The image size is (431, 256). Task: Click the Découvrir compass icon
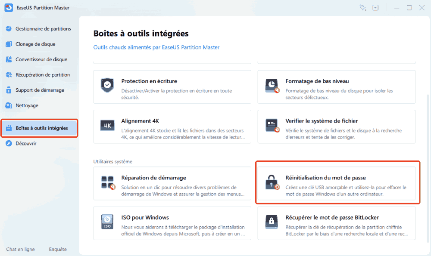[x=9, y=143]
